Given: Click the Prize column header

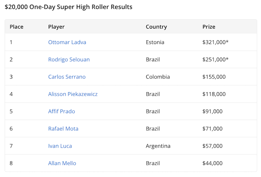Looking at the screenshot, I should click(x=209, y=27).
